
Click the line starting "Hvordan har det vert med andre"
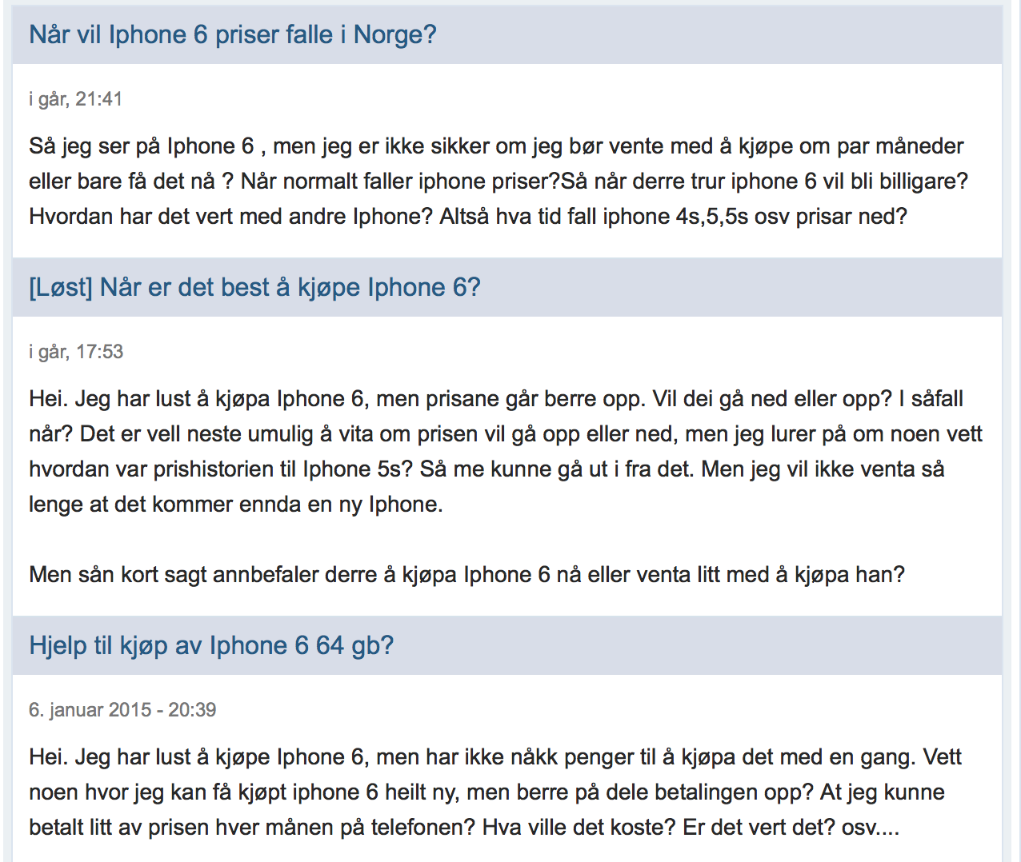(x=468, y=216)
